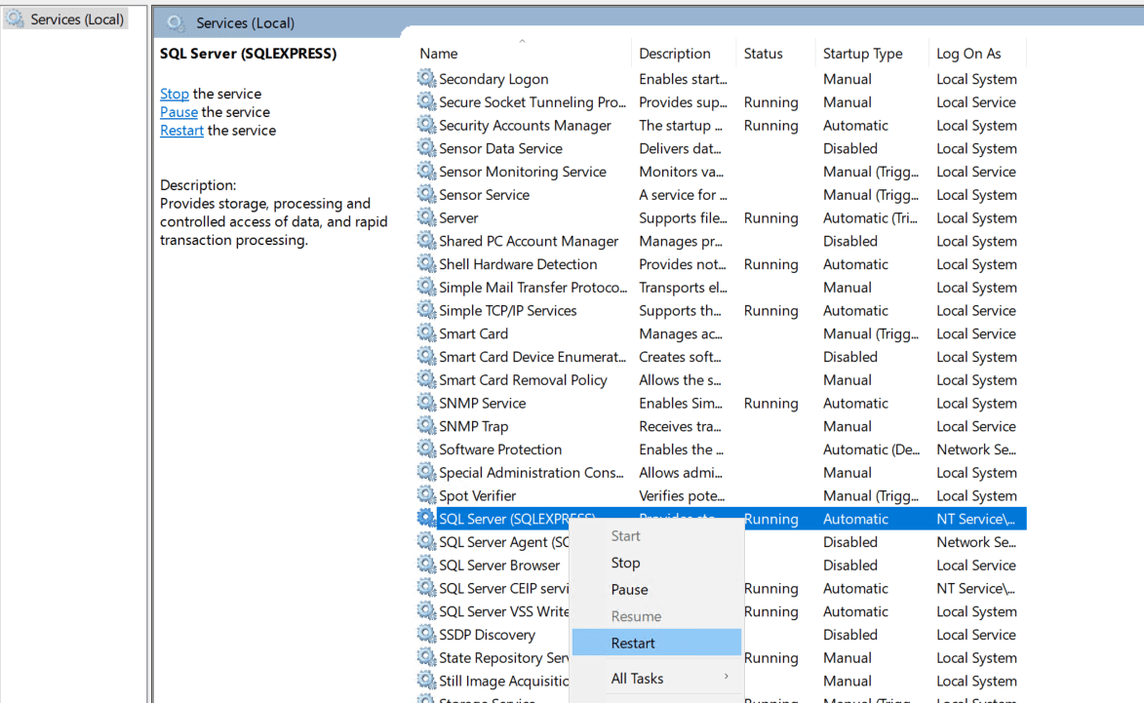Click the SNMP Service gear icon

tap(426, 403)
